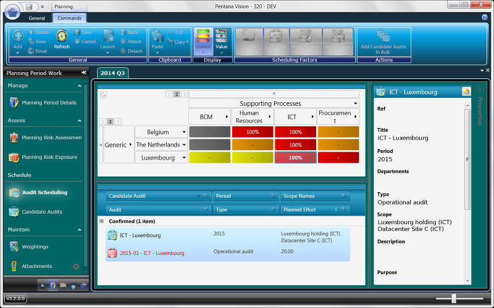The height and width of the screenshot is (308, 494).
Task: Click the Refresh icon in the General group
Action: click(x=62, y=36)
